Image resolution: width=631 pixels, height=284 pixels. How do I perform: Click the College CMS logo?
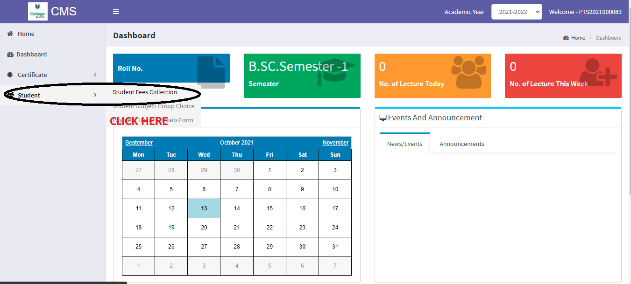(37, 12)
